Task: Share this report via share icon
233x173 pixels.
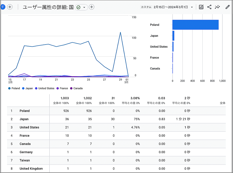Action: point(209,7)
